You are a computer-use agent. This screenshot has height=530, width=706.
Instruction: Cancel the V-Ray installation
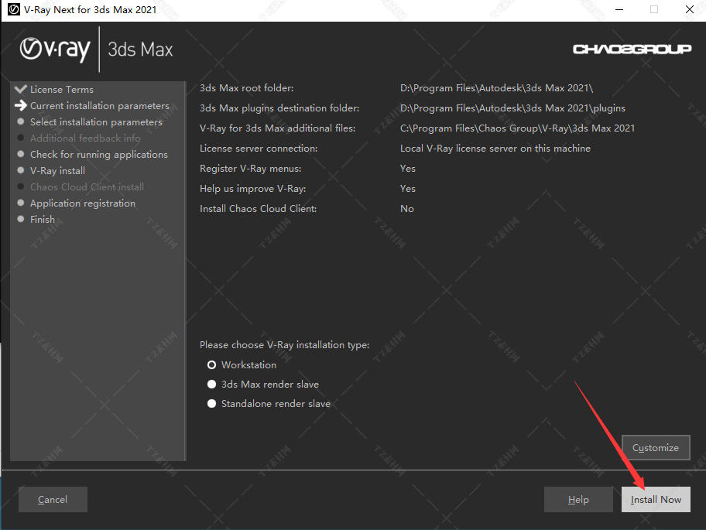[53, 499]
